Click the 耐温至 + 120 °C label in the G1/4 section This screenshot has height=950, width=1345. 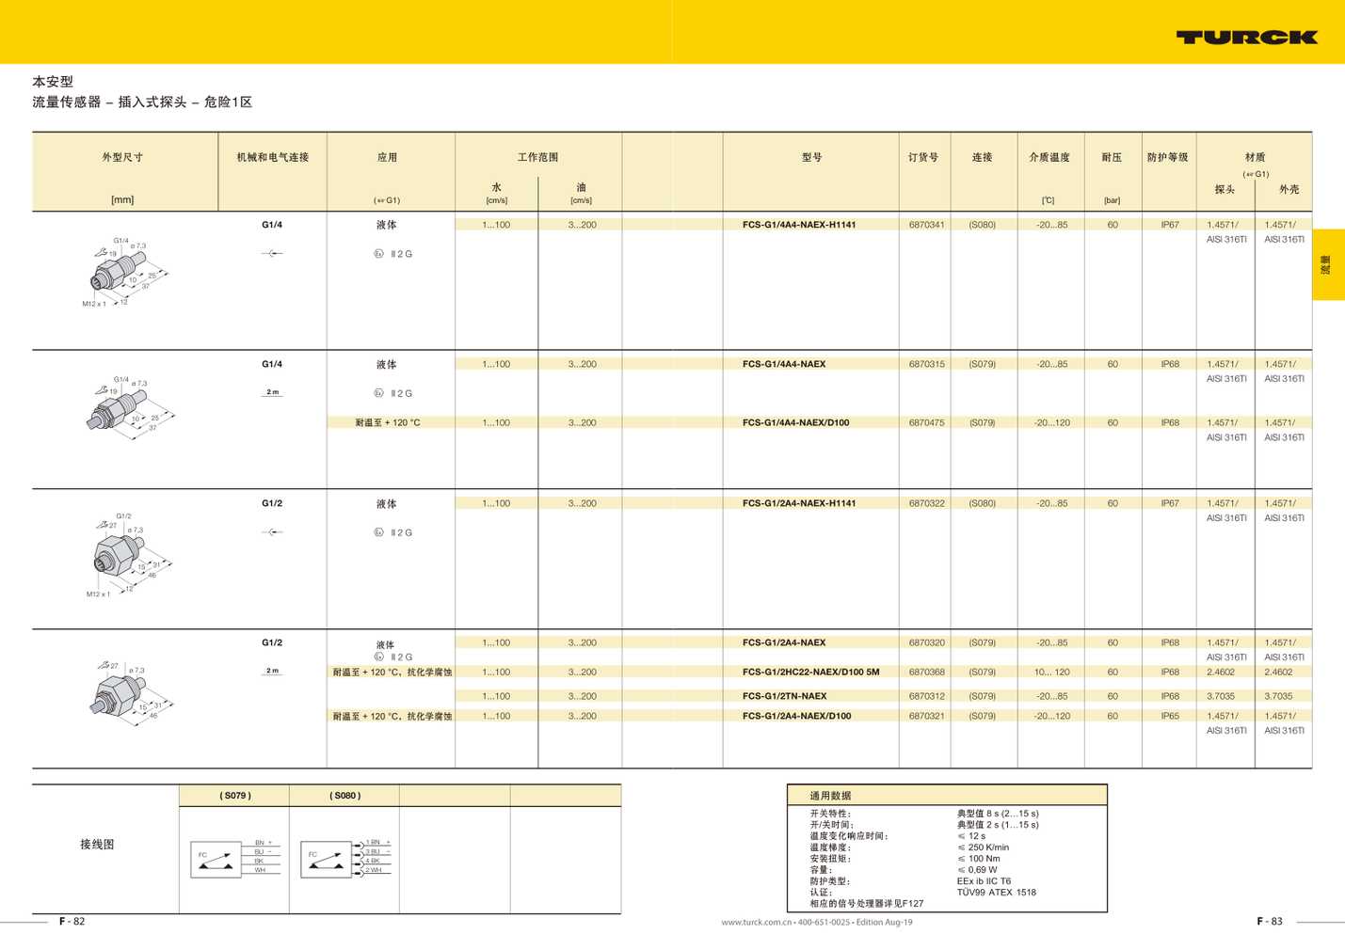pyautogui.click(x=388, y=422)
